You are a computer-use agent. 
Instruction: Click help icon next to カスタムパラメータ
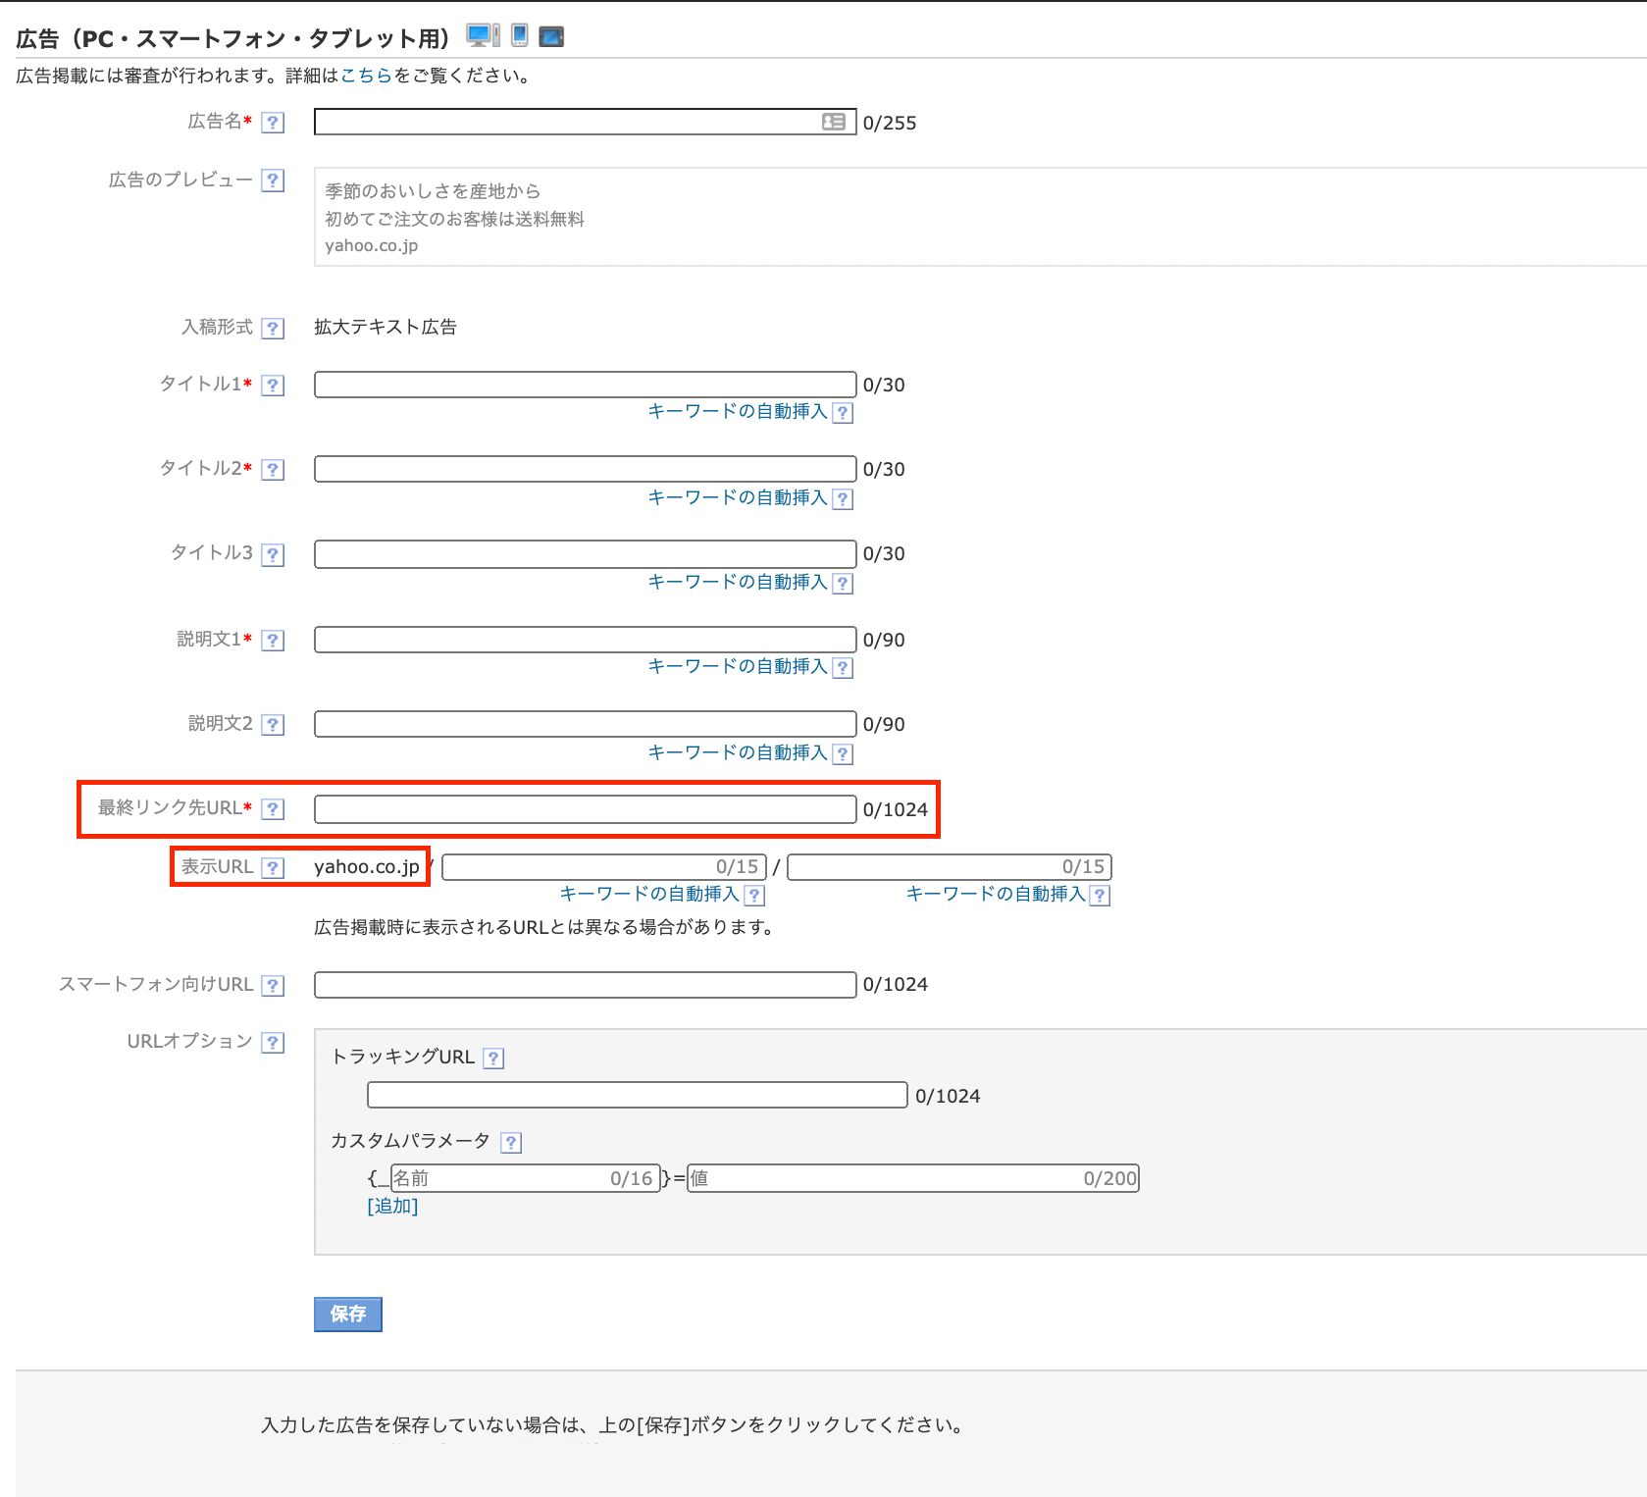[x=511, y=1143]
